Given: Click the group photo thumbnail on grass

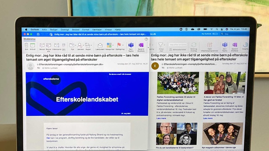Looking at the screenshot, I should [178, 83].
